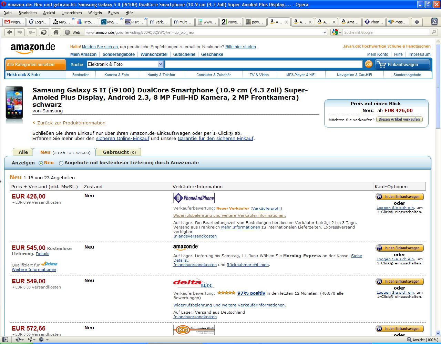Open the Einkaufswagen cart button
Viewport: 441px width, 344px height.
click(x=403, y=64)
